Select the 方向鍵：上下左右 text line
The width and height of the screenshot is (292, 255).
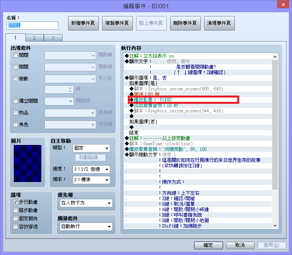197,193
